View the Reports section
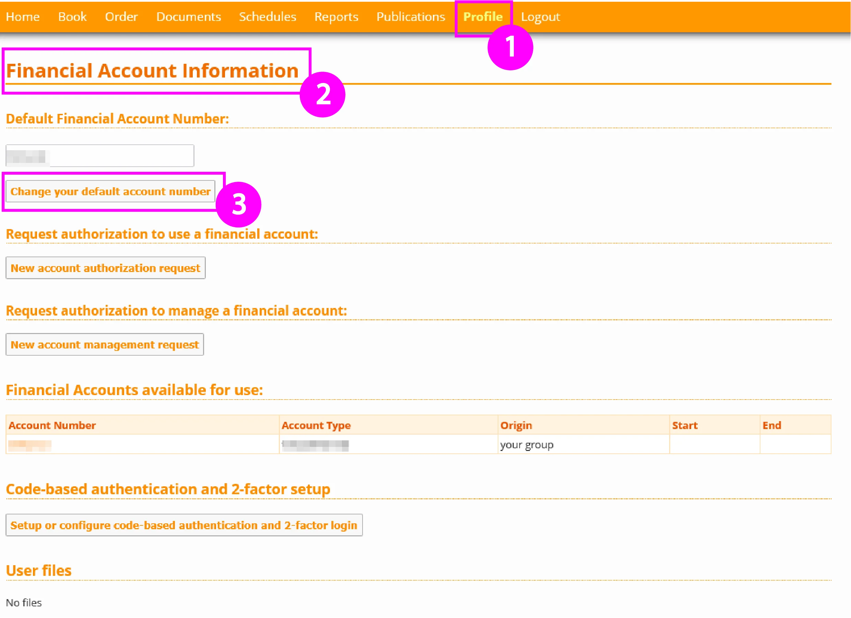Screen dimensions: 851x618 click(x=336, y=16)
